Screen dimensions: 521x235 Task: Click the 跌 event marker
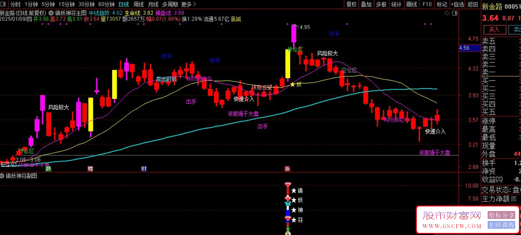pyautogui.click(x=48, y=168)
